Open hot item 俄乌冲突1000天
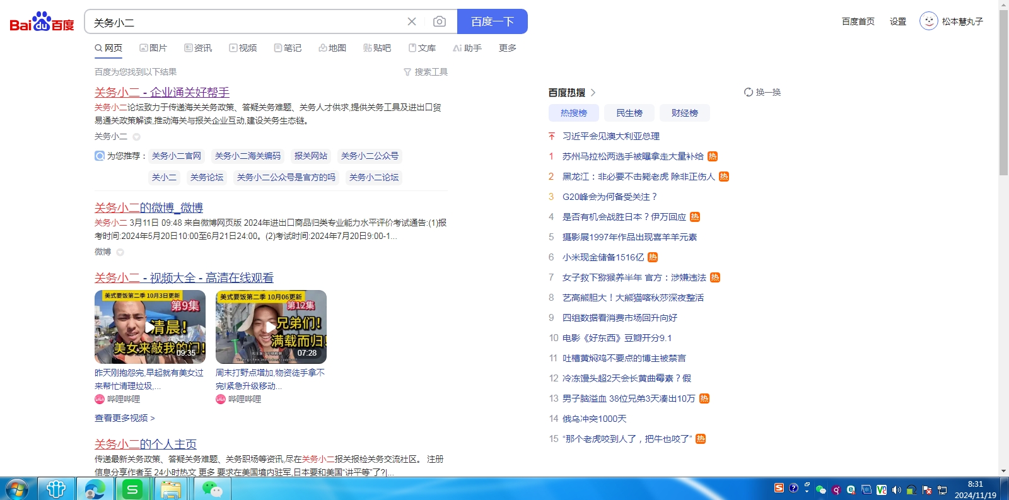Screen dimensions: 1009x500 tap(595, 419)
